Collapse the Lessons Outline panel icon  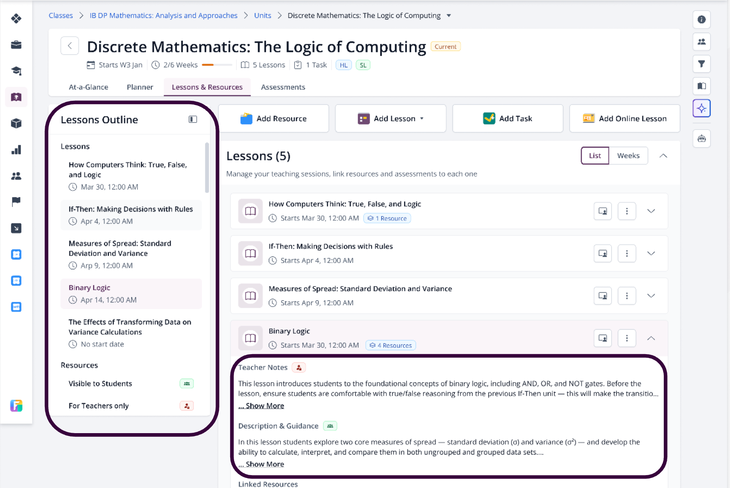193,119
